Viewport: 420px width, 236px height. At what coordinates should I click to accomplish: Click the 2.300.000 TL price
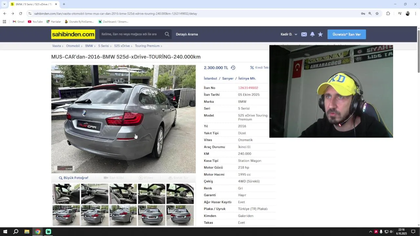click(x=216, y=68)
